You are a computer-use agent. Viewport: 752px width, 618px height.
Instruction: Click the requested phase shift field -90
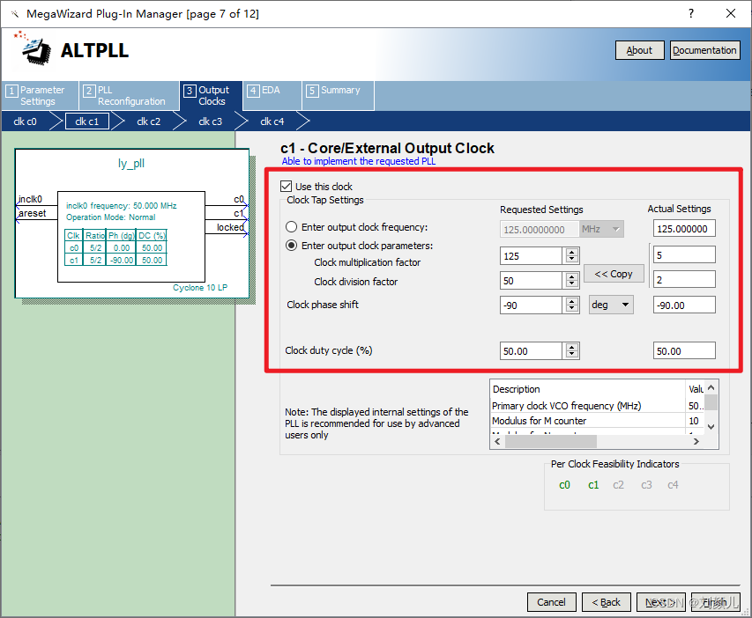pyautogui.click(x=531, y=305)
